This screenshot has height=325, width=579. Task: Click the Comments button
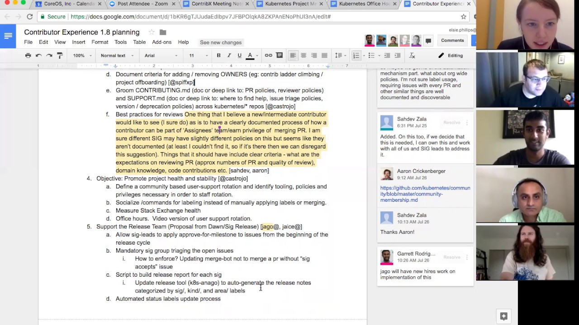click(452, 41)
